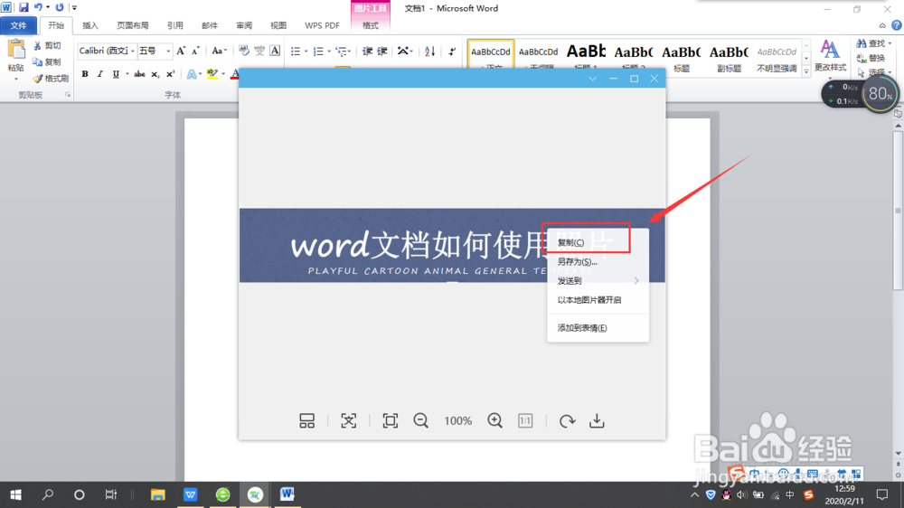
Task: Click the viewer's rotate icon
Action: [x=568, y=421]
